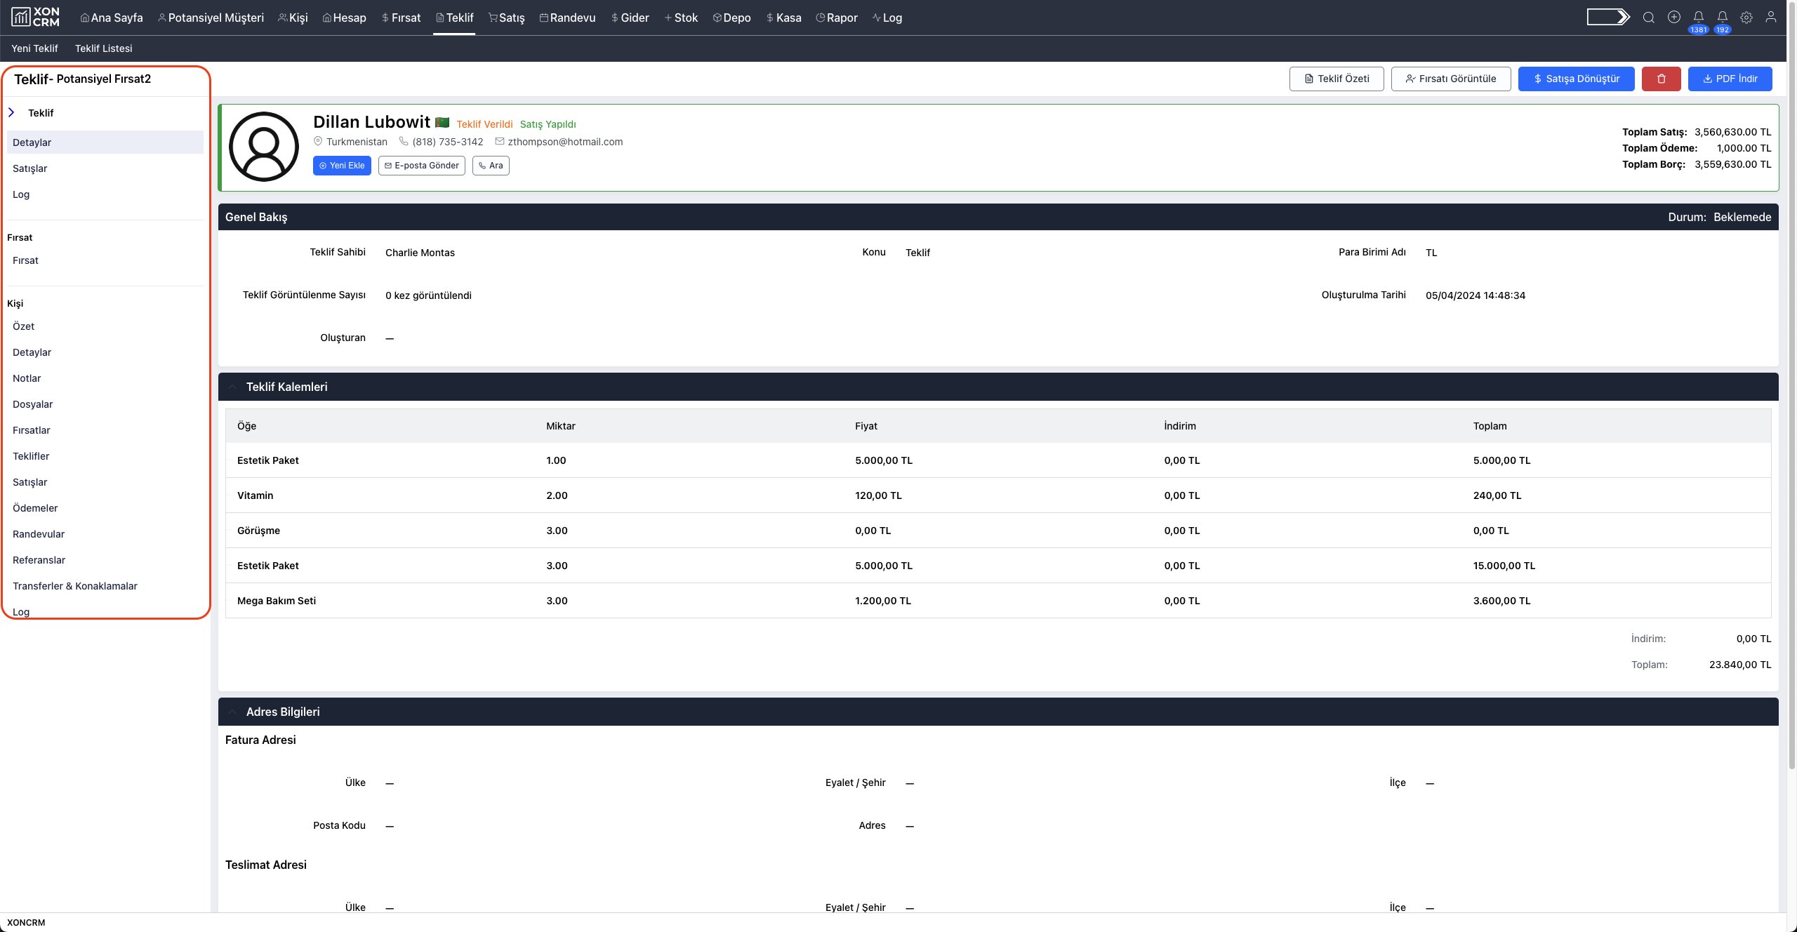Download the offer with PDF İndir
The height and width of the screenshot is (932, 1797).
coord(1730,79)
